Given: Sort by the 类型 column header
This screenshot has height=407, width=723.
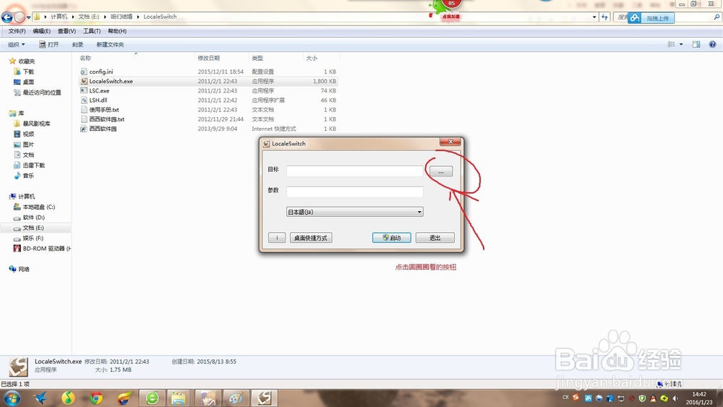Looking at the screenshot, I should click(x=257, y=58).
